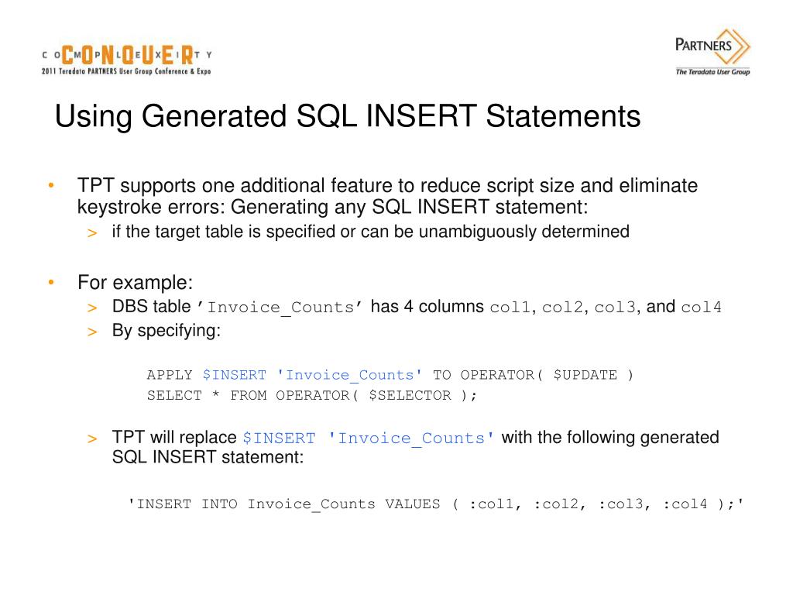Click blue $INSERT 'Invoice_Counts' after 'TPT will replace'
The width and height of the screenshot is (793, 595).
pyautogui.click(x=369, y=439)
